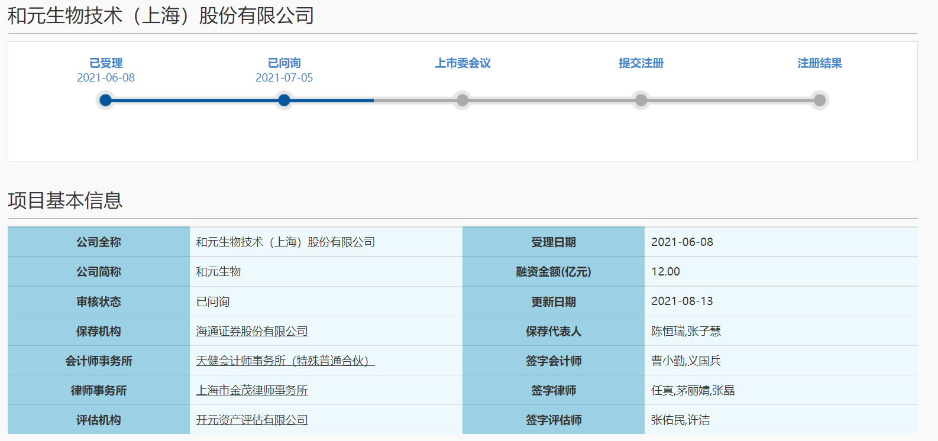Select the 上市委会议 gray timeline dot
The height and width of the screenshot is (441, 938).
[x=462, y=100]
